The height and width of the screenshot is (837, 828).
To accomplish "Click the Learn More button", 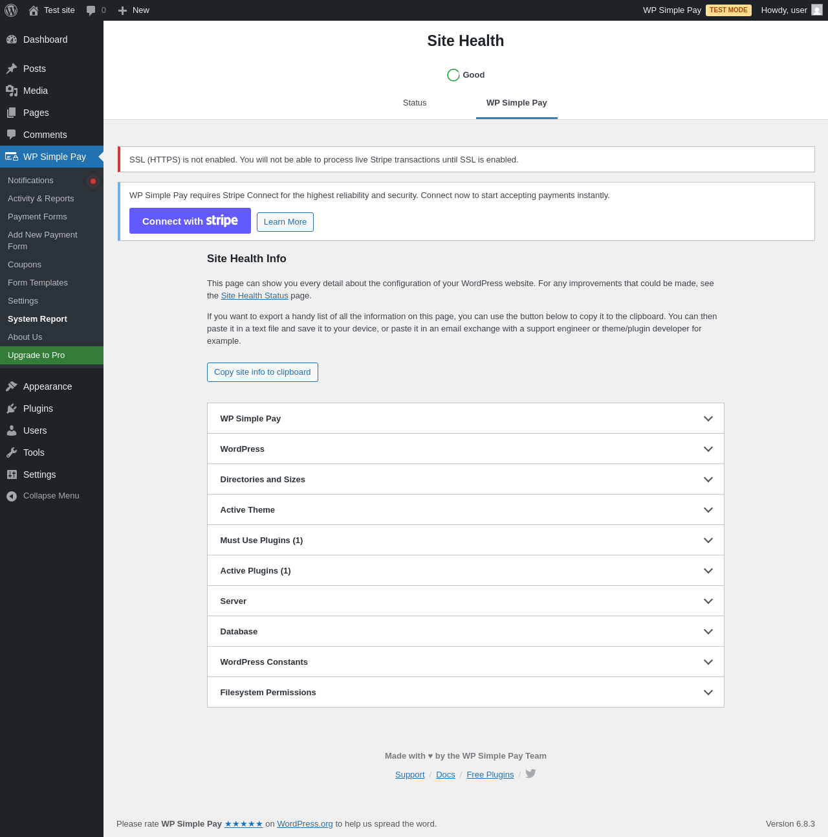I will [x=285, y=222].
